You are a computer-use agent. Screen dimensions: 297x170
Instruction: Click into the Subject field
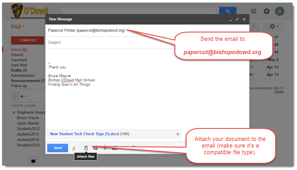coord(115,42)
